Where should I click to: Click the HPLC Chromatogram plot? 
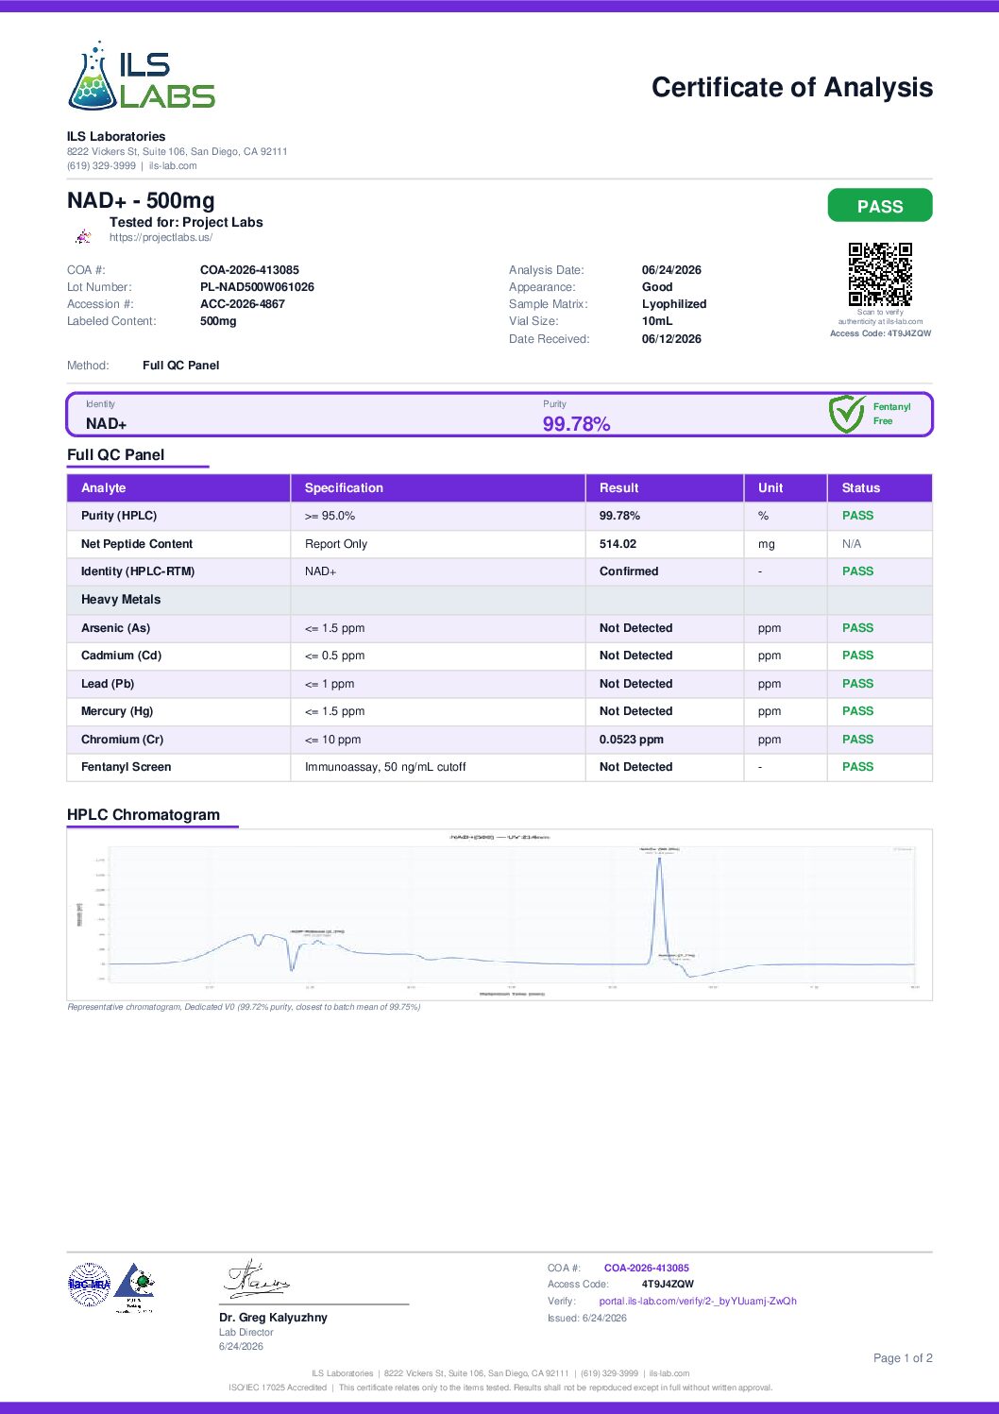click(x=499, y=914)
